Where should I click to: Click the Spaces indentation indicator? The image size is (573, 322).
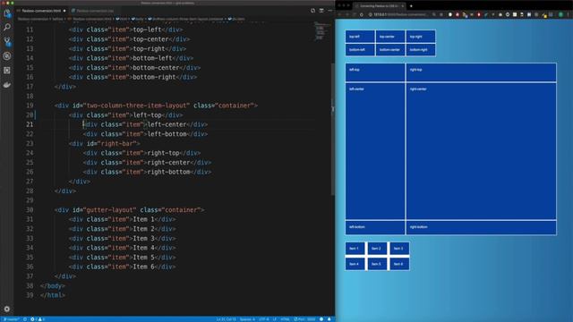[247, 319]
